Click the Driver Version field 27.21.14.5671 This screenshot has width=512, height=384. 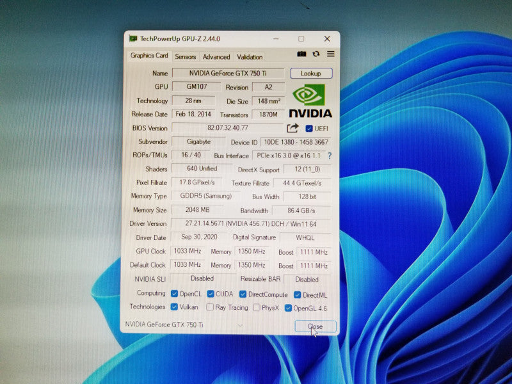click(x=251, y=223)
